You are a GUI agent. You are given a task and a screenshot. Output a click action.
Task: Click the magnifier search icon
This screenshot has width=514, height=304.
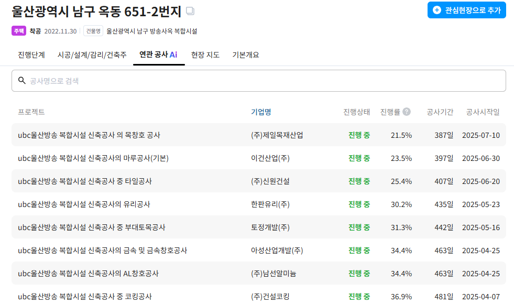(22, 81)
